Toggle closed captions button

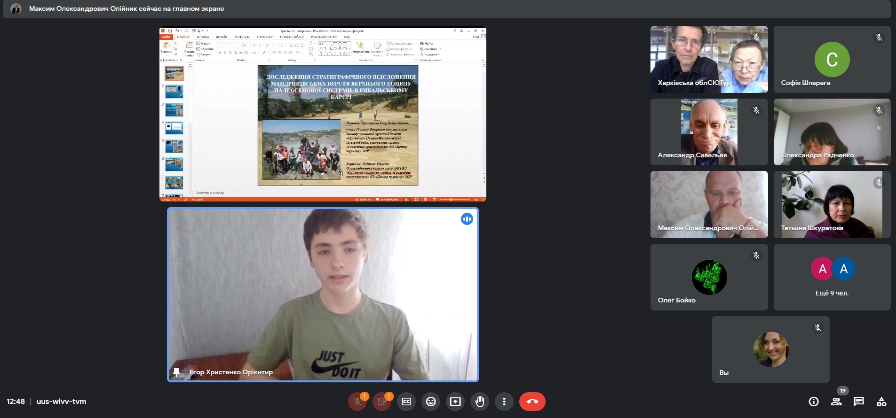pos(406,402)
